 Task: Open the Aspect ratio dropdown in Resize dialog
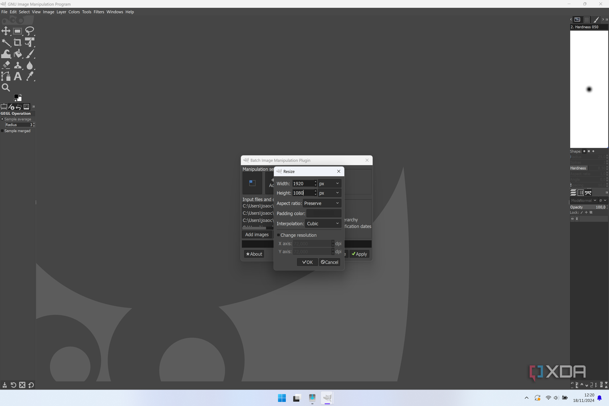coord(321,203)
